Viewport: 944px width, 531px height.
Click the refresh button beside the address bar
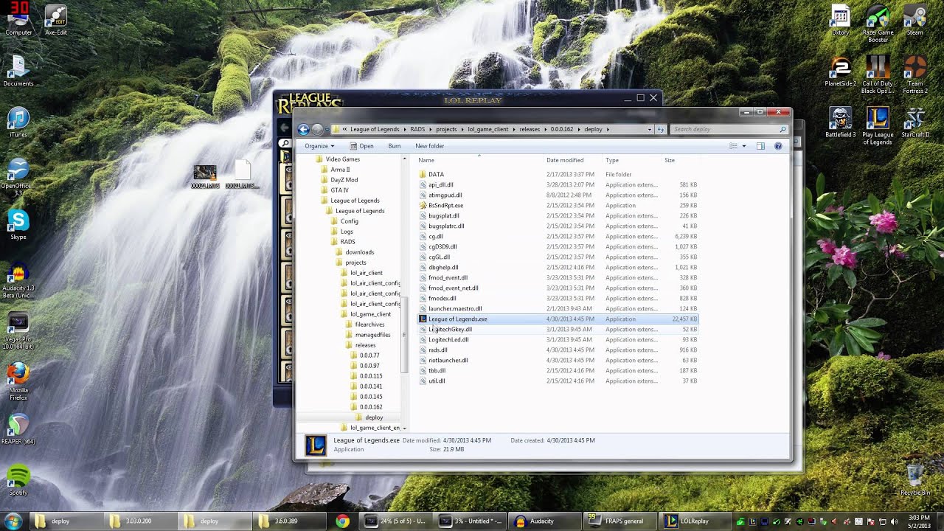[x=661, y=129]
